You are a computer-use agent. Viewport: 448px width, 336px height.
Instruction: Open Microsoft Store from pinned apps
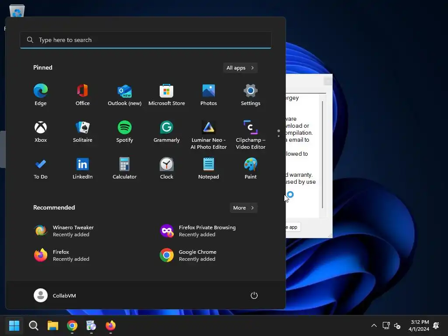(167, 95)
